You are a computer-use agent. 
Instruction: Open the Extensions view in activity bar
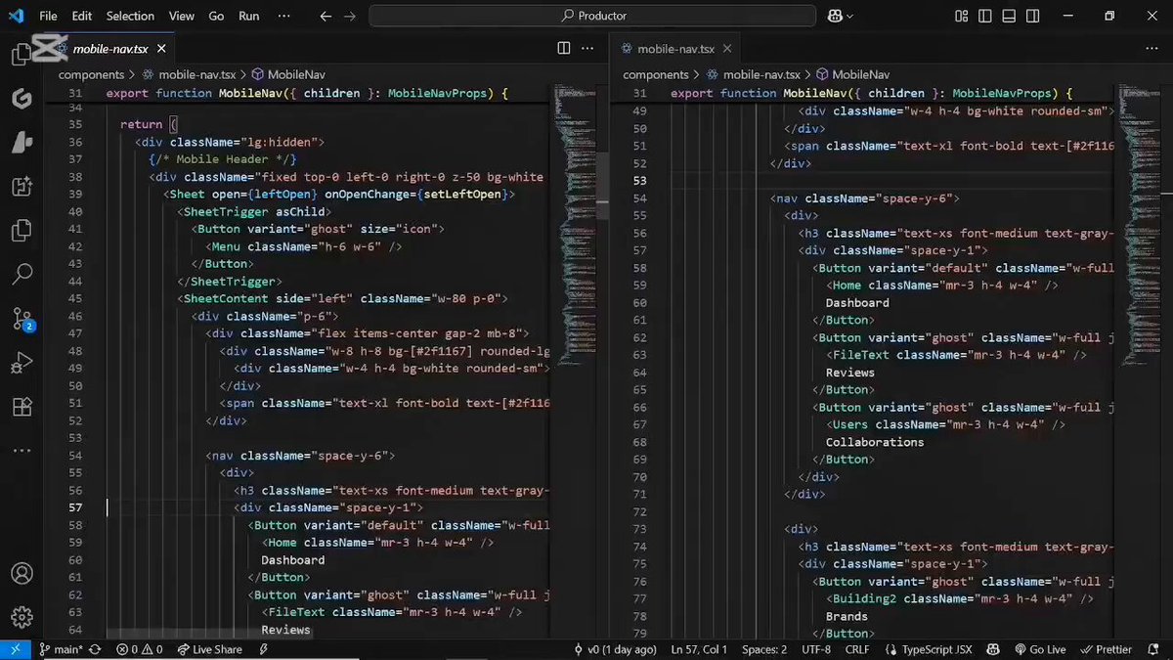pos(22,408)
